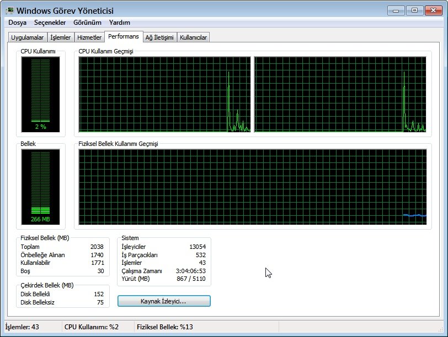The height and width of the screenshot is (337, 448).
Task: Minimize the Görev Yöneticisi window
Action: 396,10
